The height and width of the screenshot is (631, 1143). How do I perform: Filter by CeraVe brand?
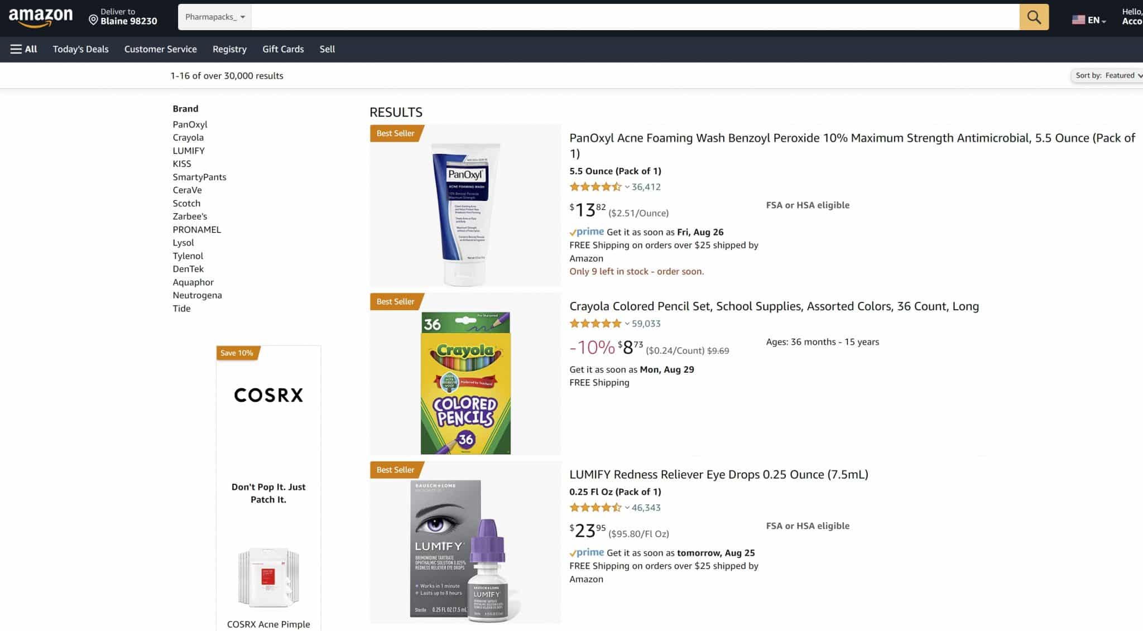coord(187,190)
